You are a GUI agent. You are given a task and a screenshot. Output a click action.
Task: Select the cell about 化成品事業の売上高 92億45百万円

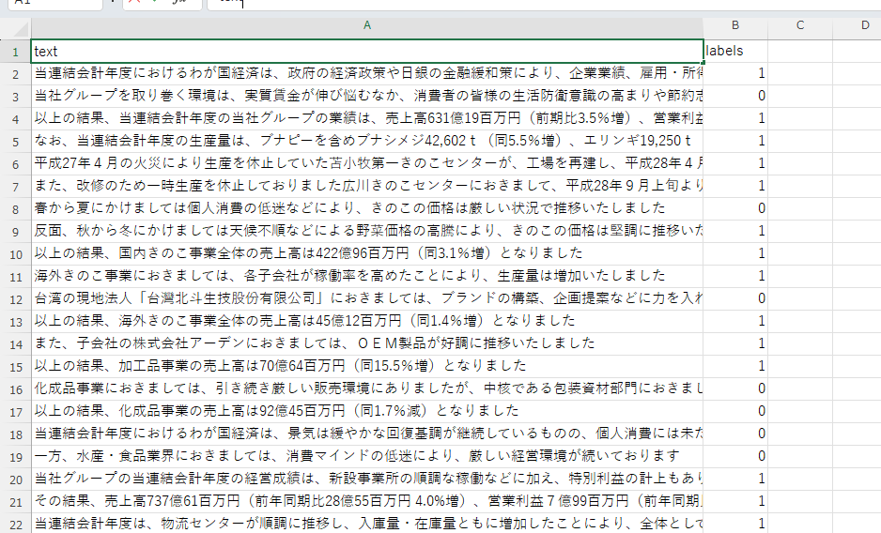coord(366,410)
